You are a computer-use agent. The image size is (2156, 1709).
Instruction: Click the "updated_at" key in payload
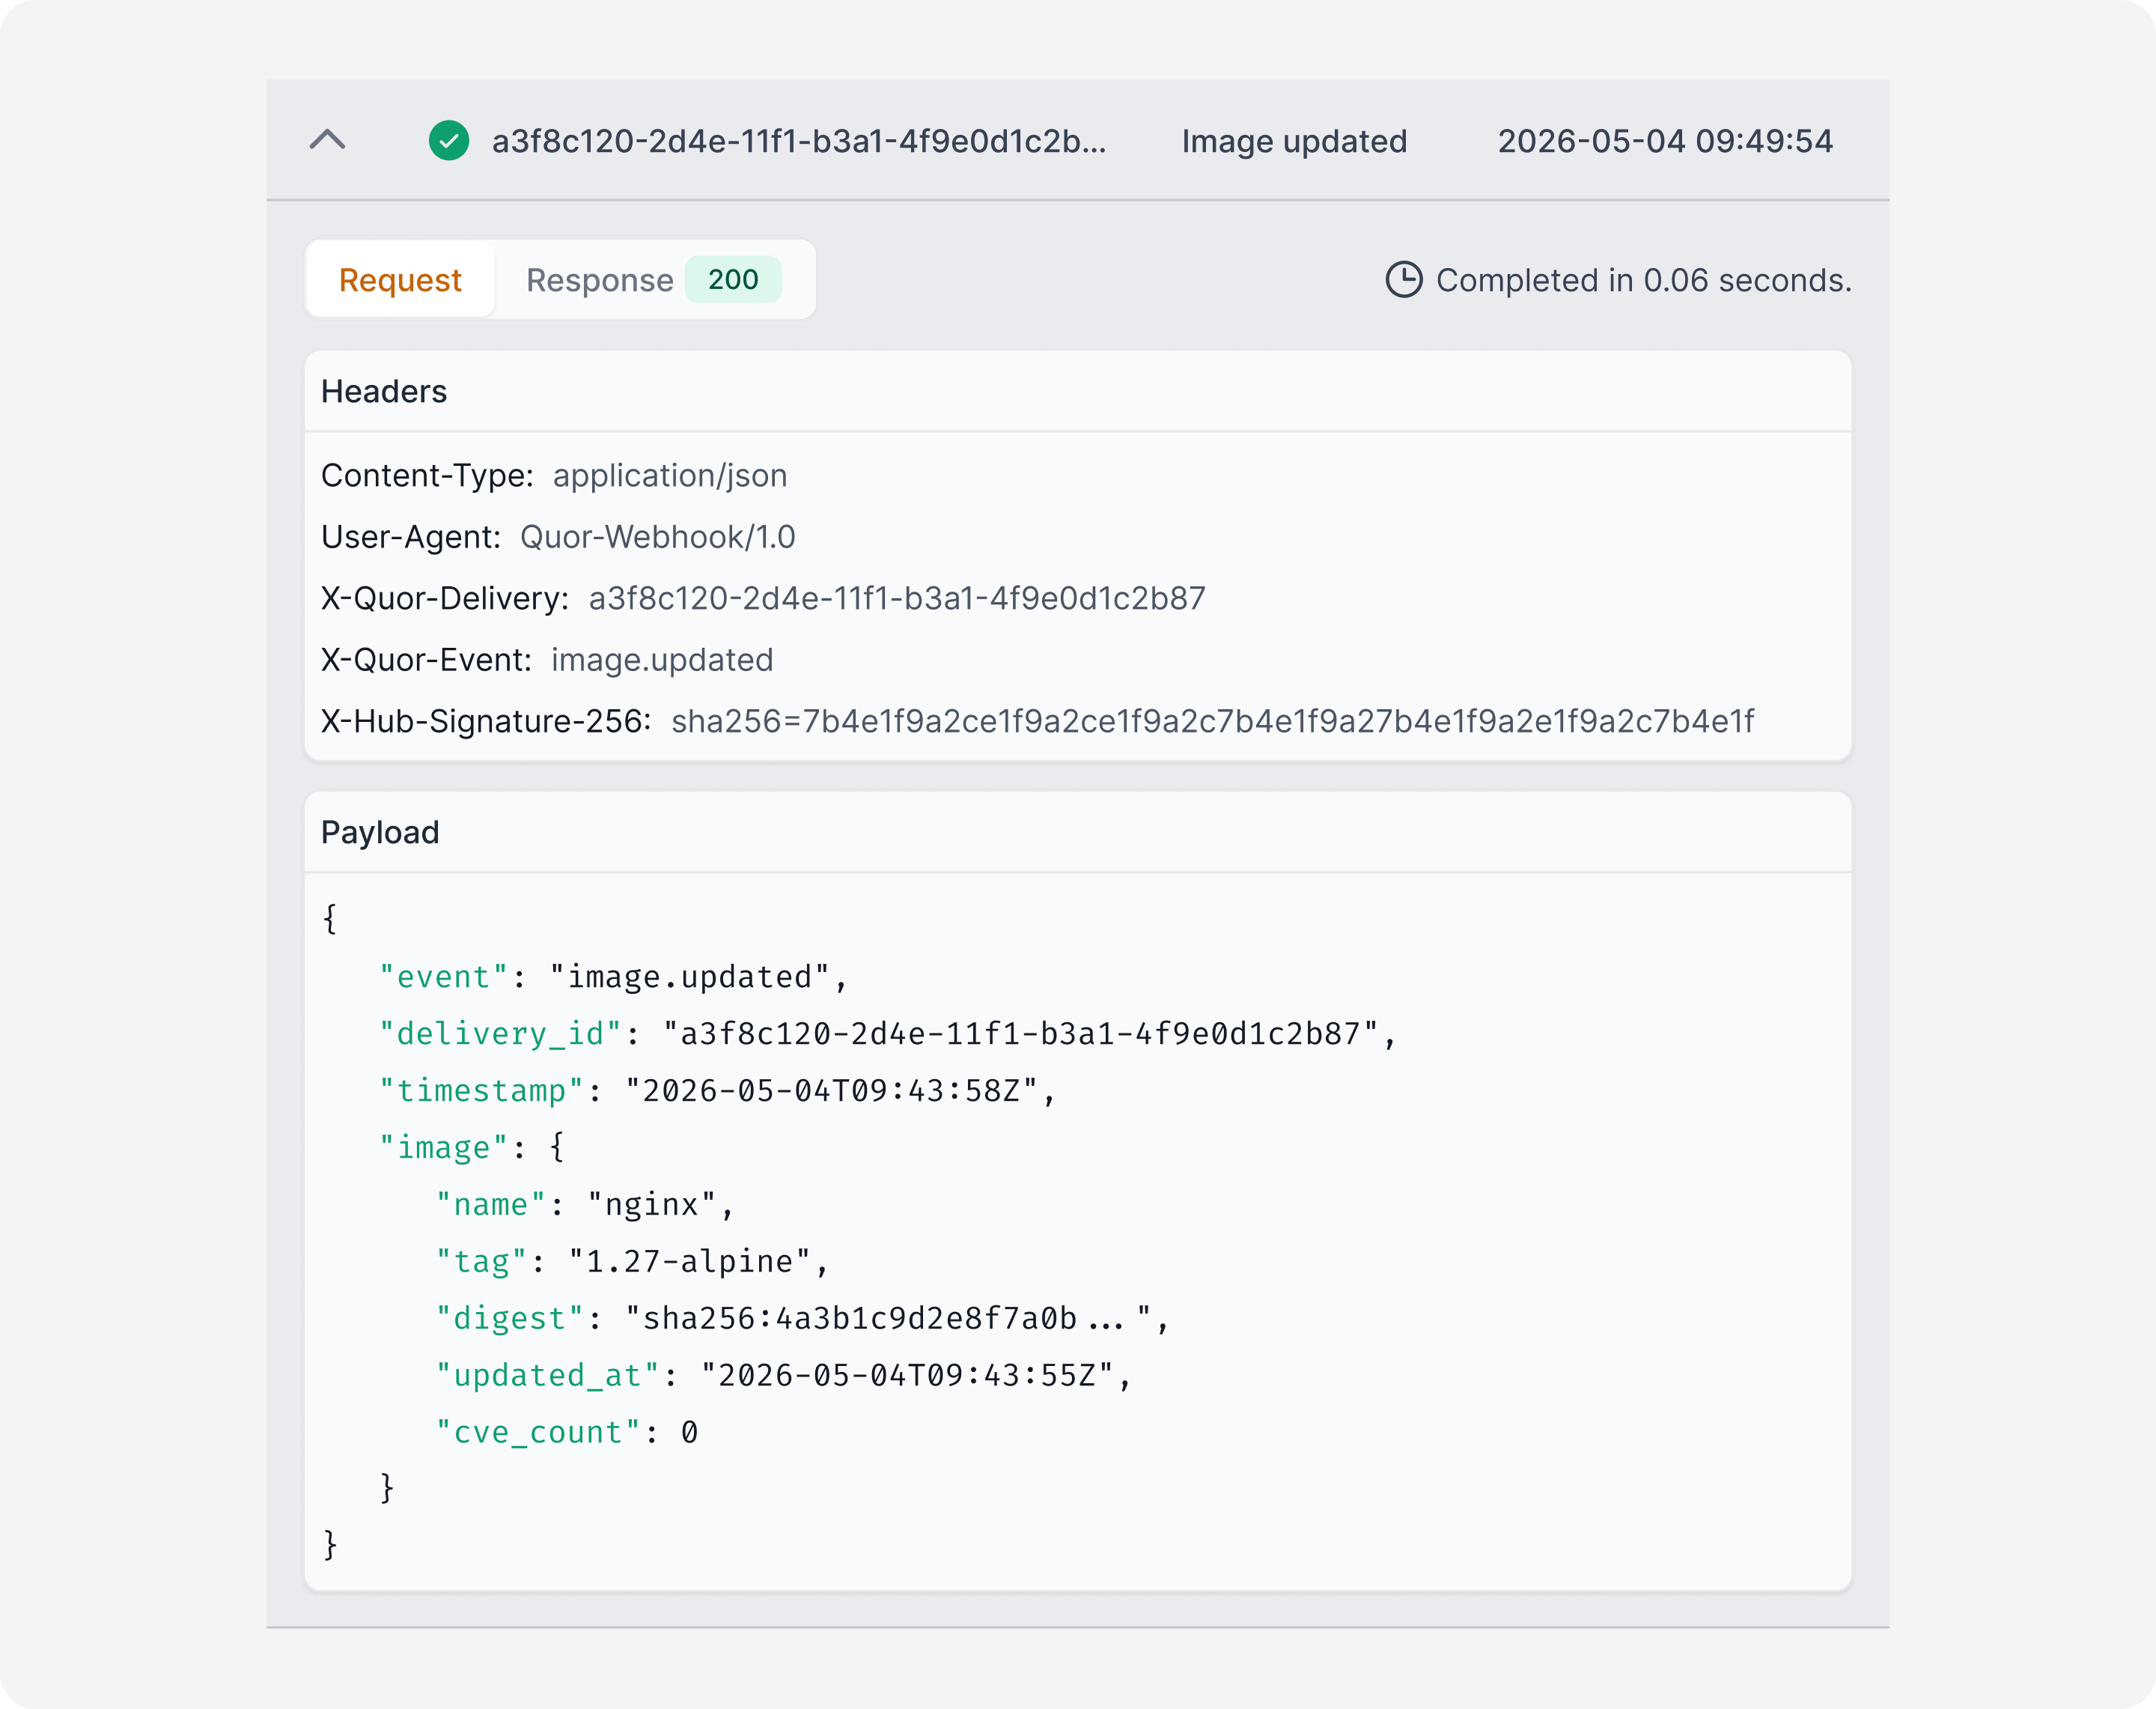click(x=548, y=1376)
